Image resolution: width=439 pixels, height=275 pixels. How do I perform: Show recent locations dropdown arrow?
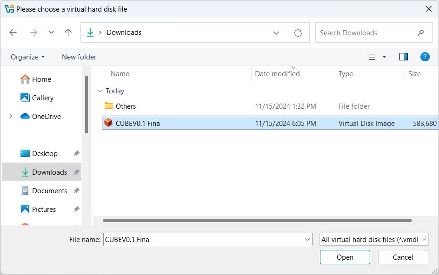click(x=51, y=33)
